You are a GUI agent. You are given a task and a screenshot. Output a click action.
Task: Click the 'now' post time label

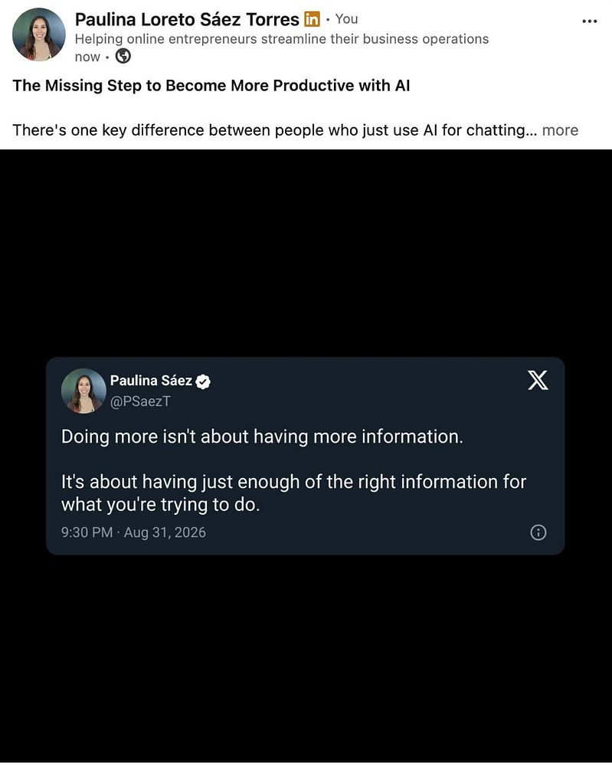[87, 57]
